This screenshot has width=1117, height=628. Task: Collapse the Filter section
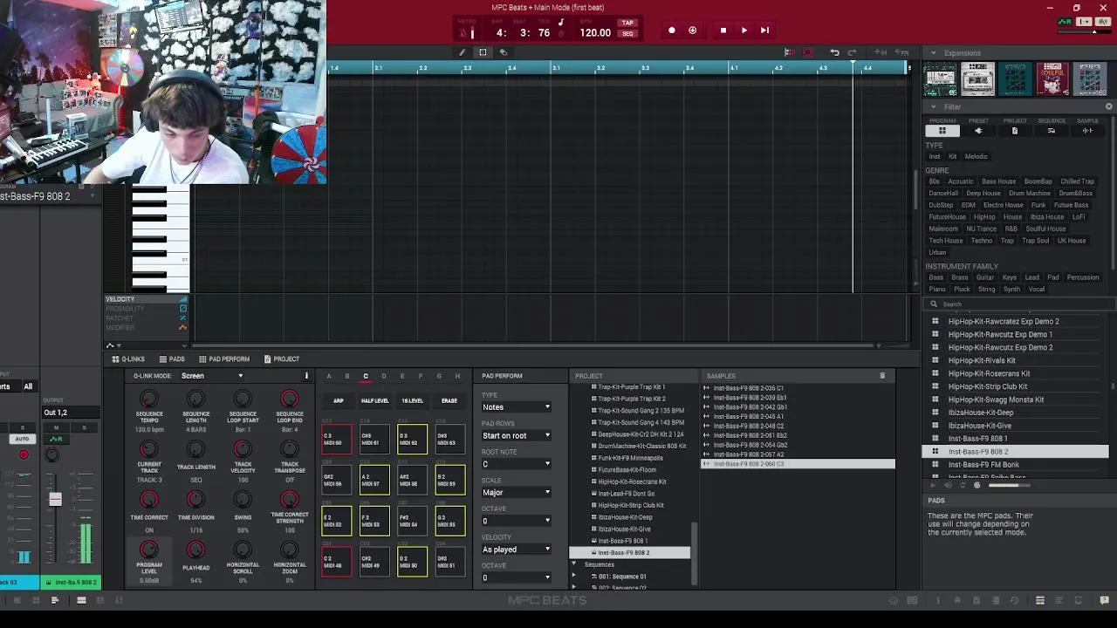coord(933,107)
